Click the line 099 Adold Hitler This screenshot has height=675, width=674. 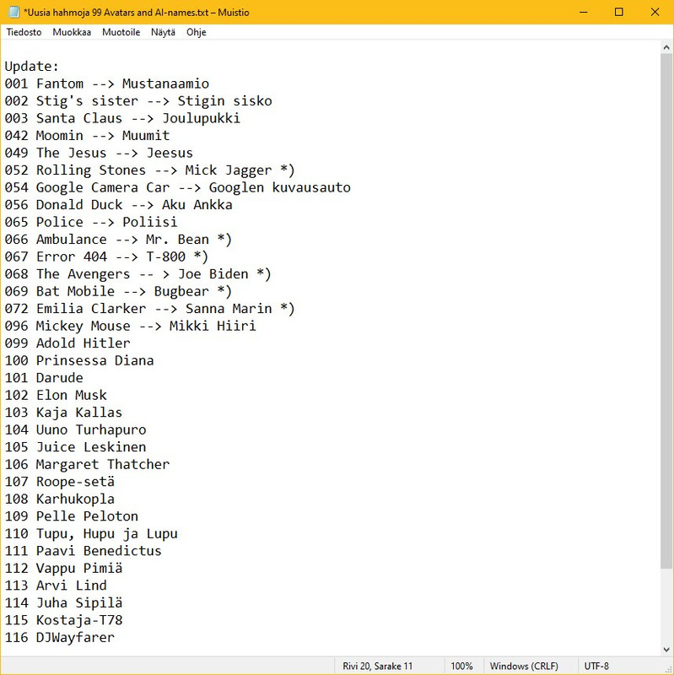click(67, 343)
